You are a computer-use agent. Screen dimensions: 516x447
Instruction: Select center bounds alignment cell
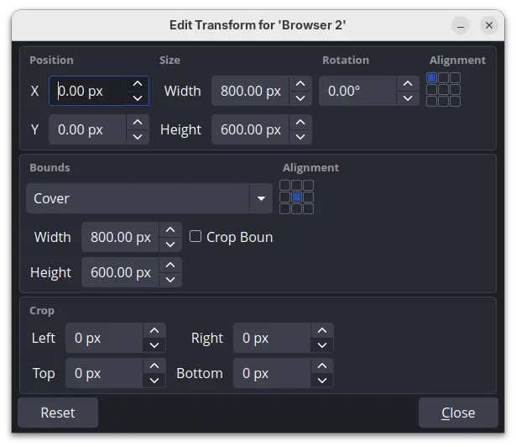[x=296, y=197]
